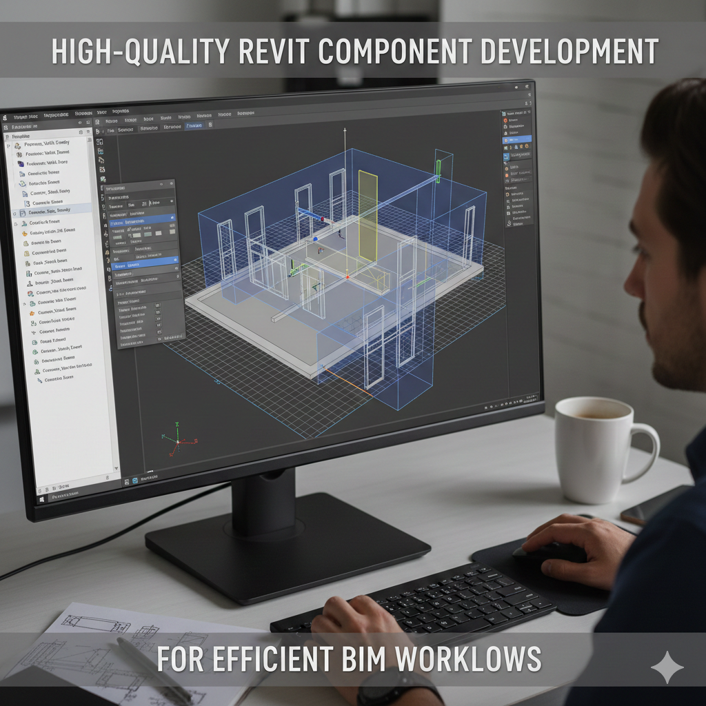Toggle the first checkbox in the floating properties panel
706x706 pixels.
158,305
